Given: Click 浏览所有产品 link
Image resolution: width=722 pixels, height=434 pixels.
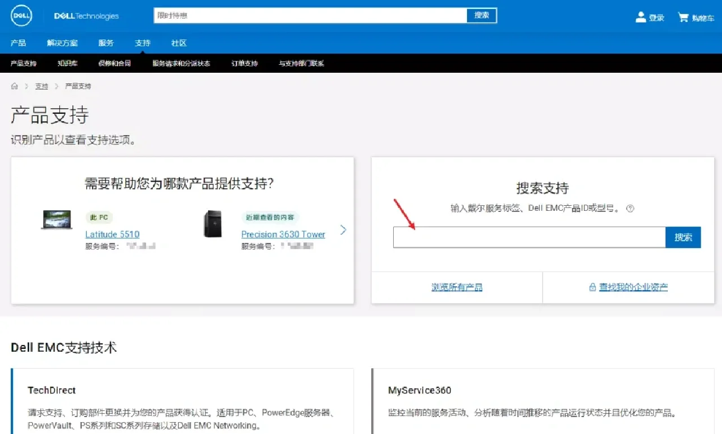Looking at the screenshot, I should tap(457, 287).
